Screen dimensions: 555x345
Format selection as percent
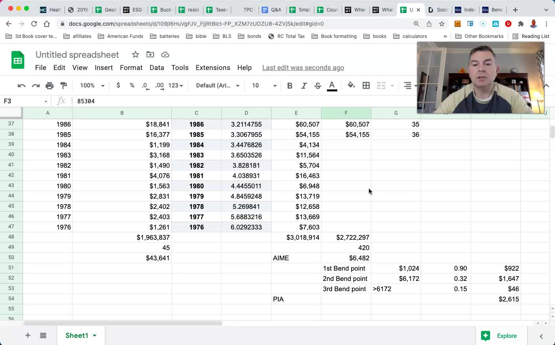[x=132, y=85]
